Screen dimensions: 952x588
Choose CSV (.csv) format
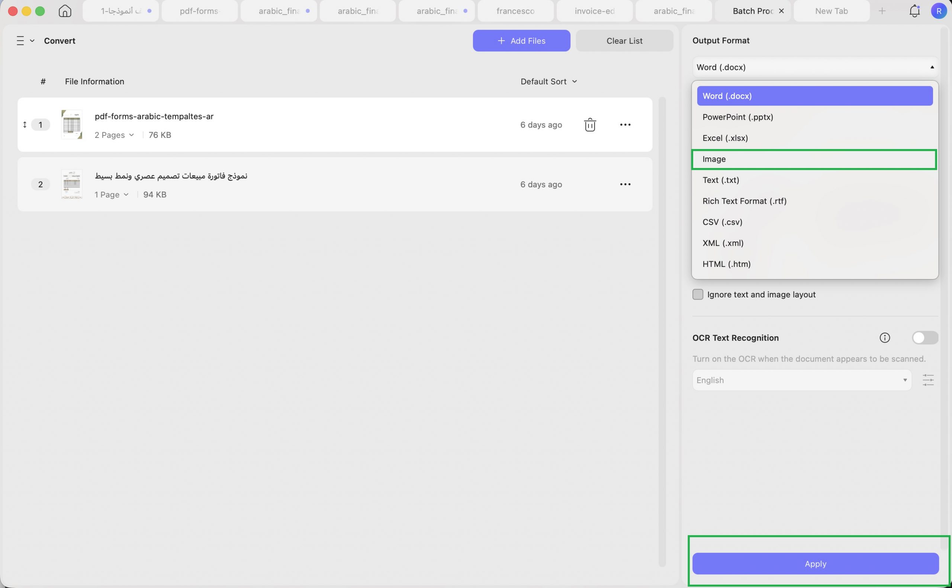click(x=815, y=222)
